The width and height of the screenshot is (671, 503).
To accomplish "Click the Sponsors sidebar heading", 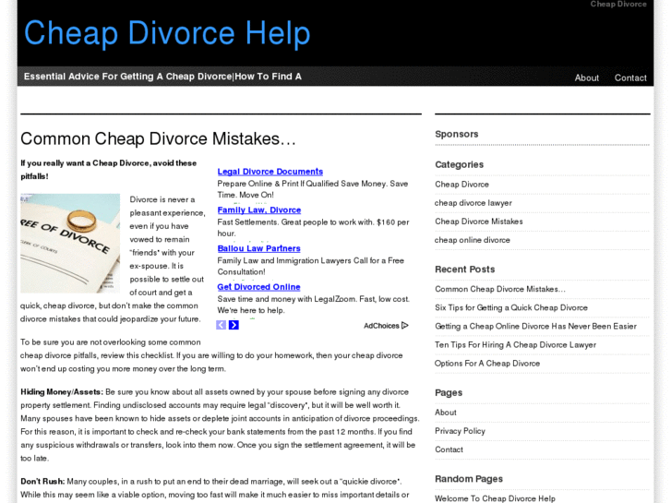I will click(x=457, y=134).
